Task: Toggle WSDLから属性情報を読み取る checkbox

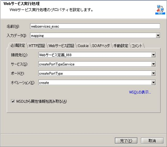Action: 13,101
